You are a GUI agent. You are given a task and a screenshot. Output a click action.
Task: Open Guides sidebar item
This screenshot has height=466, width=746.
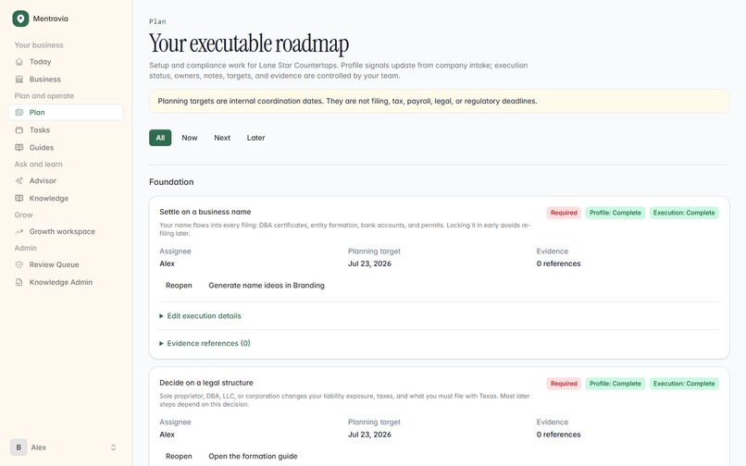point(66,148)
